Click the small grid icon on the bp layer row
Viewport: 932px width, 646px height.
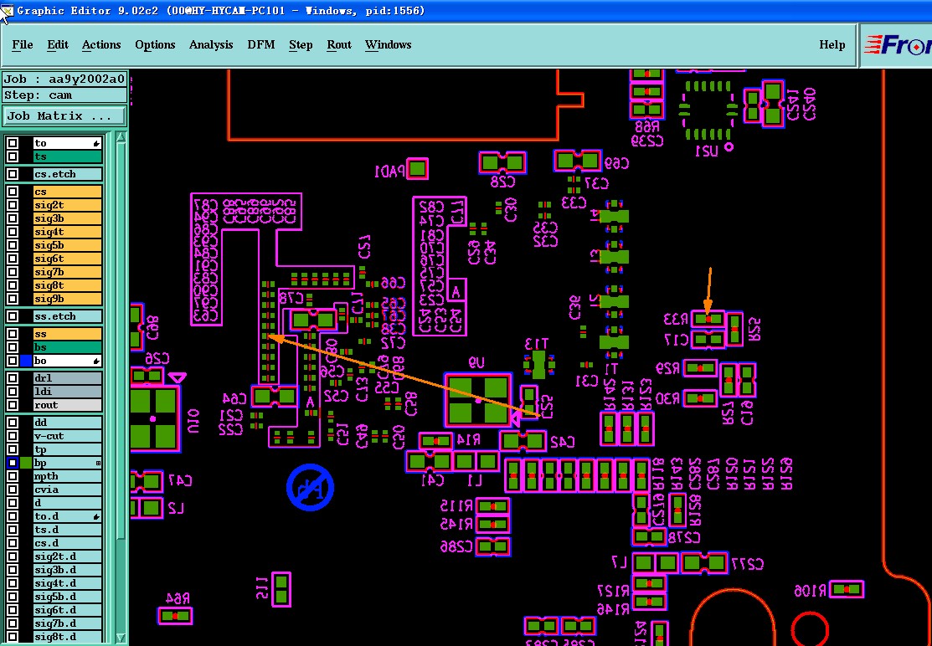tap(98, 463)
